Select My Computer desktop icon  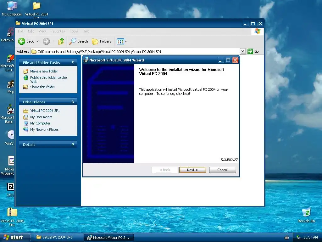pyautogui.click(x=12, y=6)
